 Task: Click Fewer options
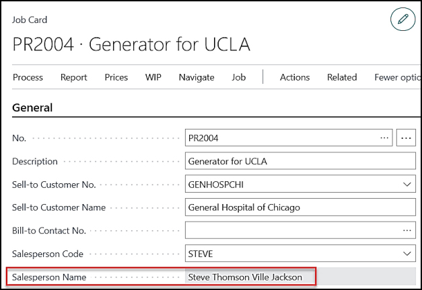click(398, 77)
